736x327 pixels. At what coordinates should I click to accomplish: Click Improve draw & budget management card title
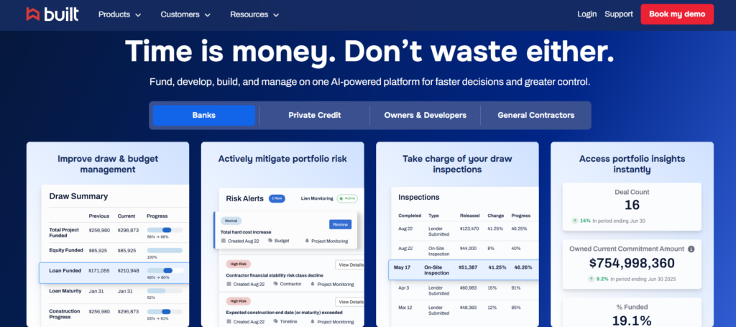[x=108, y=164]
